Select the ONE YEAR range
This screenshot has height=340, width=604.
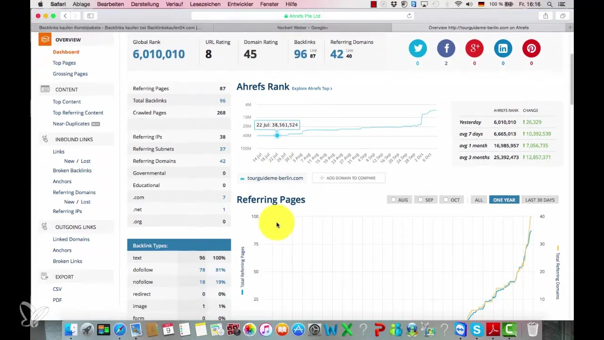point(504,200)
